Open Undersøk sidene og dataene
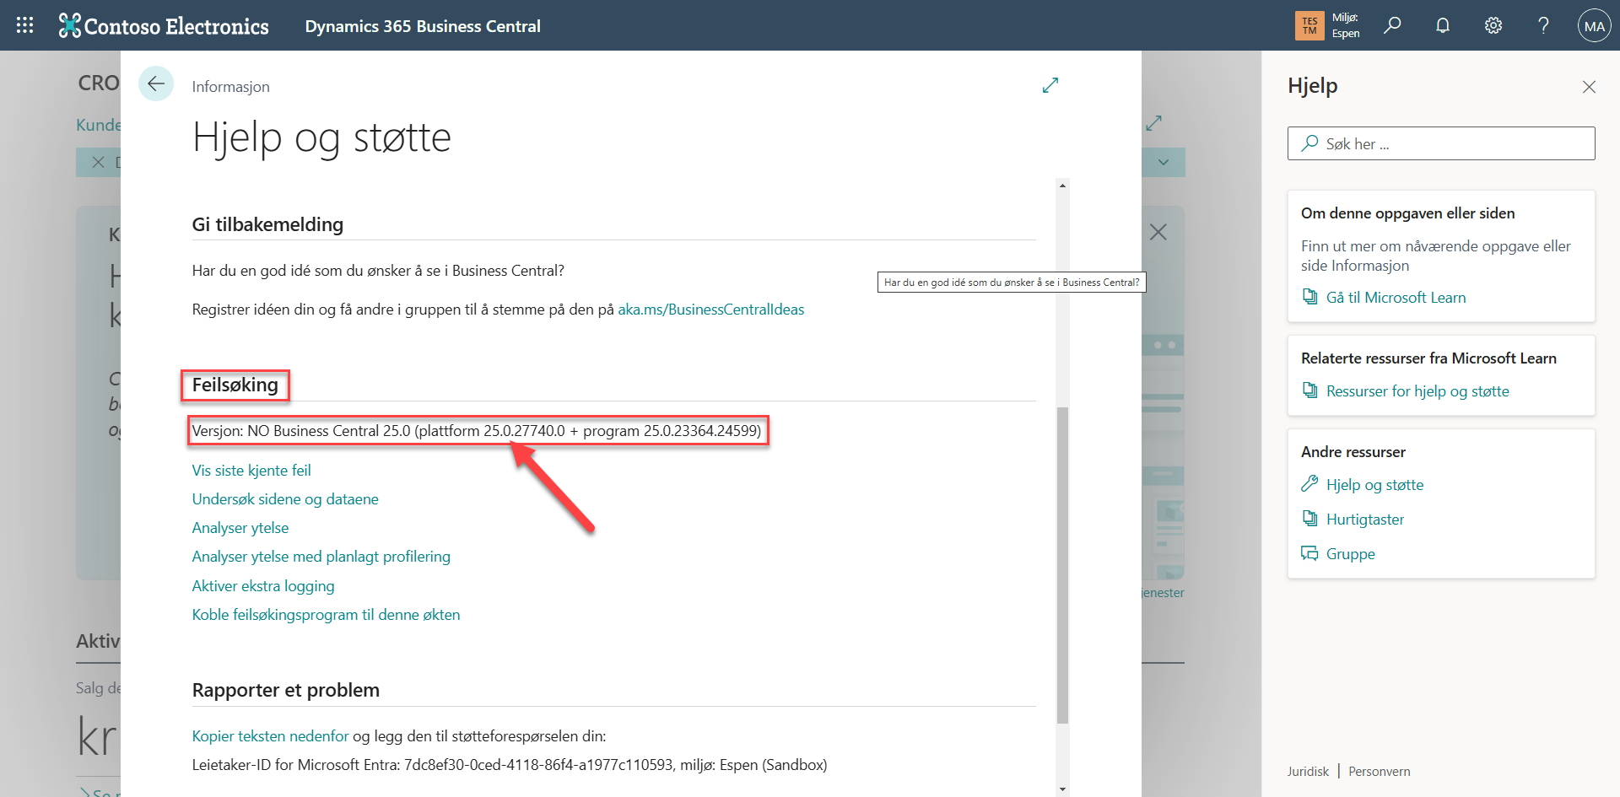This screenshot has width=1620, height=797. tap(285, 499)
